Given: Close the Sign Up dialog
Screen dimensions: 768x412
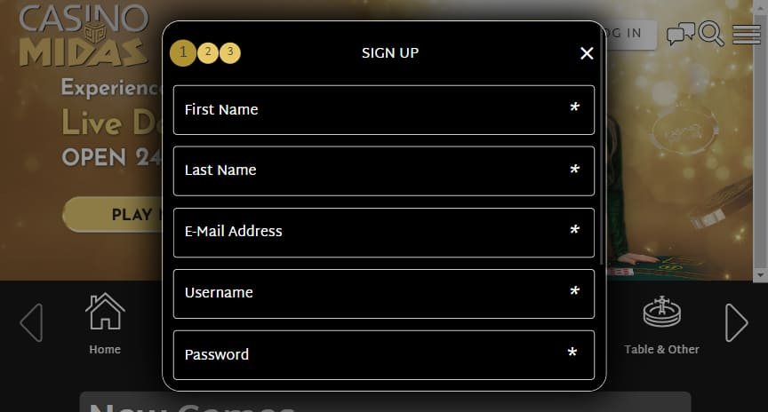Looking at the screenshot, I should (587, 53).
